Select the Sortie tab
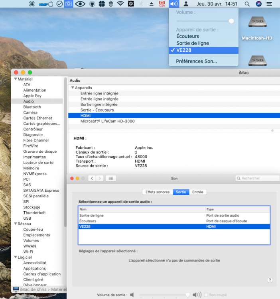Viewport: 280px width, 299px height. pyautogui.click(x=181, y=192)
